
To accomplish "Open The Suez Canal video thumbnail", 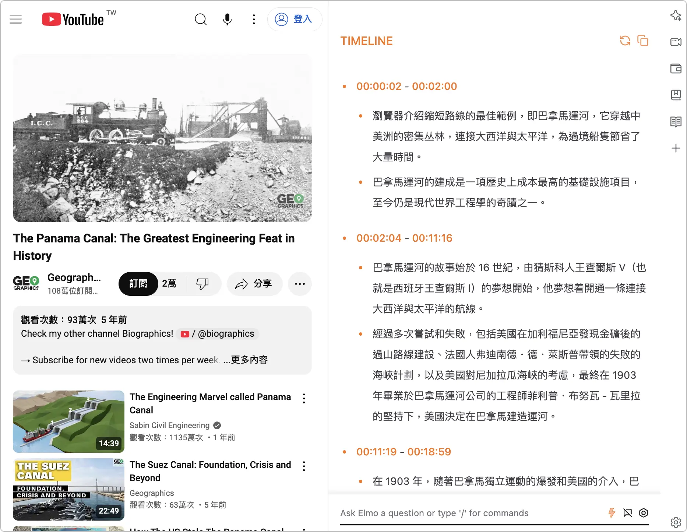I will click(x=68, y=489).
